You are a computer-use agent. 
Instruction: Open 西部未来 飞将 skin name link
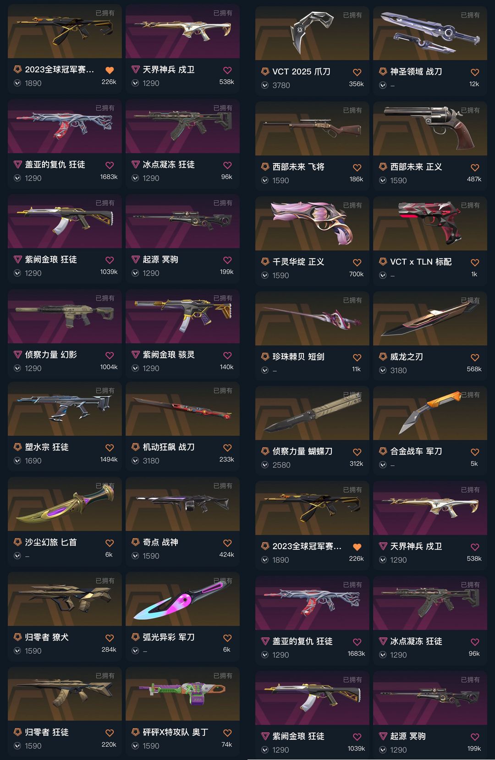pos(298,167)
